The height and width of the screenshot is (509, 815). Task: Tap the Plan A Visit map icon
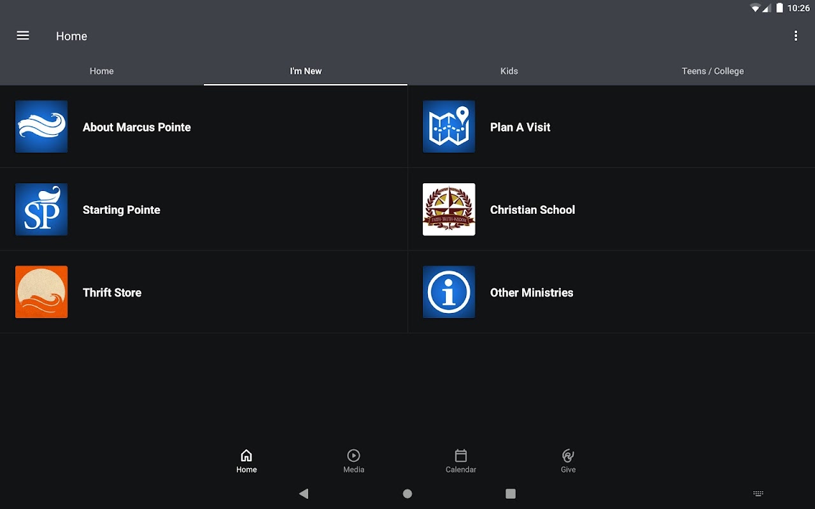[x=449, y=127]
